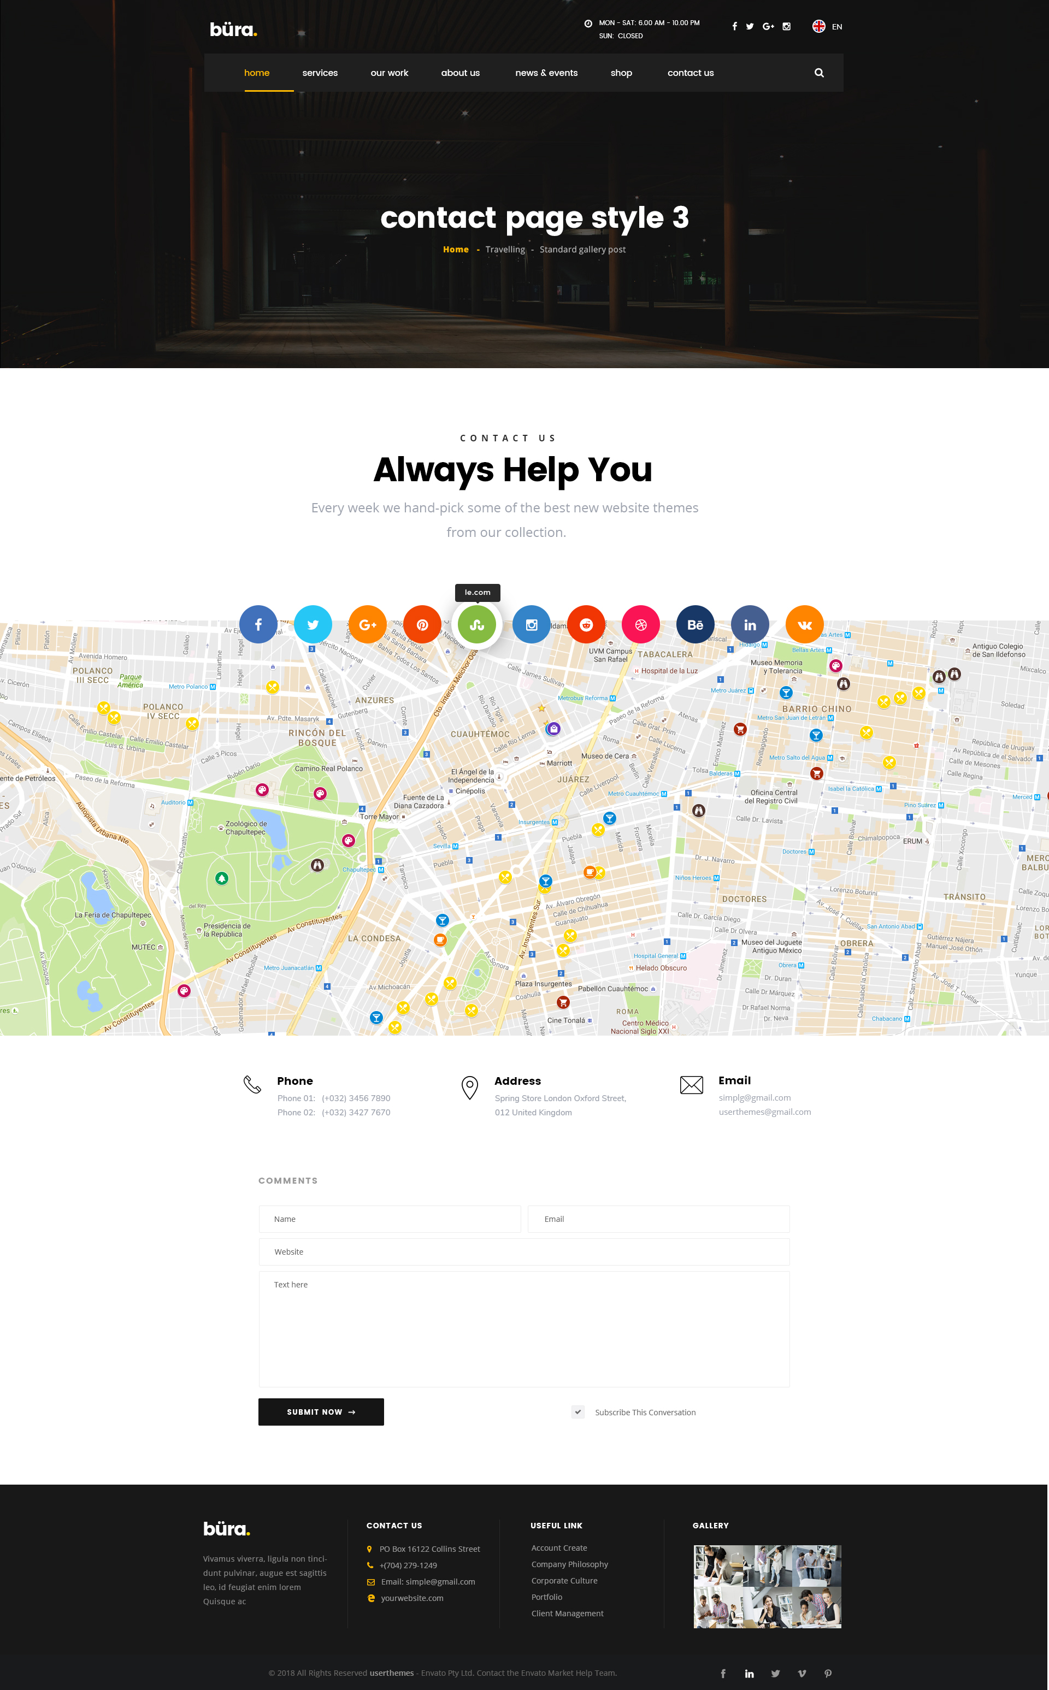Open the Behance circle icon
Viewport: 1049px width, 1690px height.
coord(695,625)
